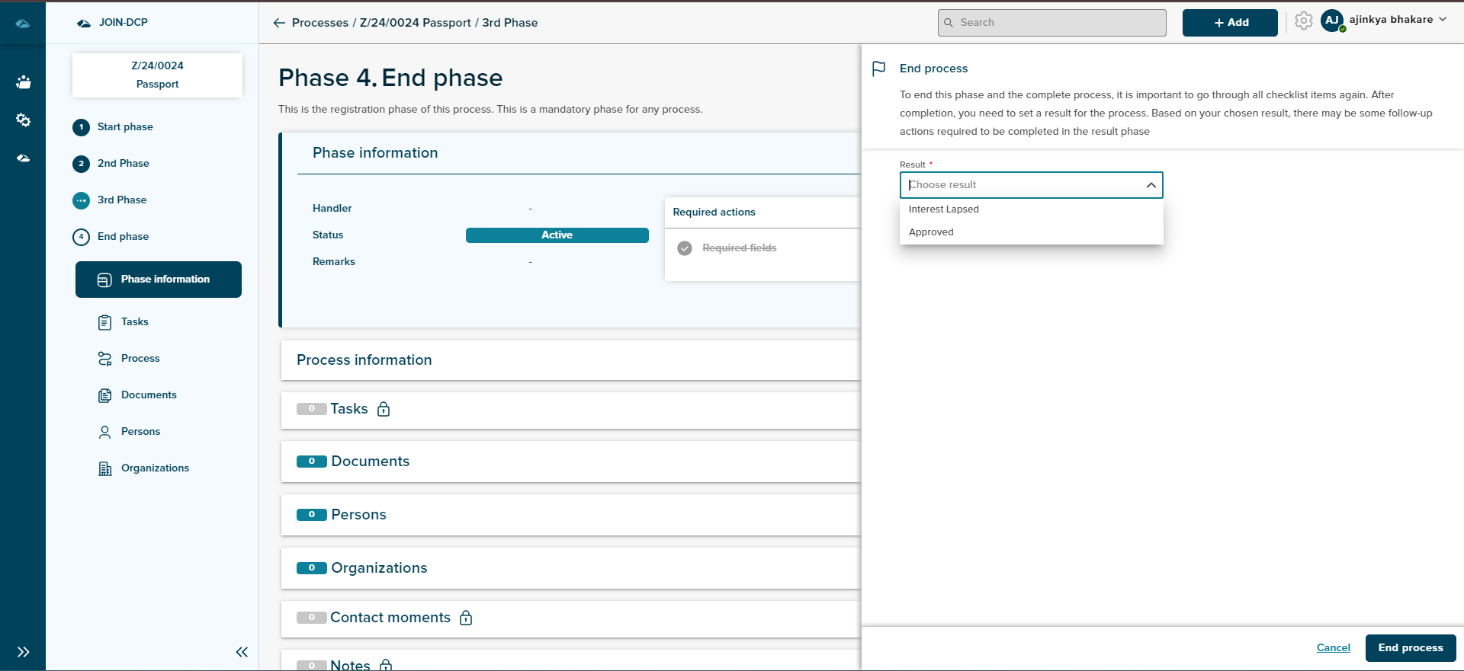Choose Approved from the result list
This screenshot has width=1464, height=671.
931,232
